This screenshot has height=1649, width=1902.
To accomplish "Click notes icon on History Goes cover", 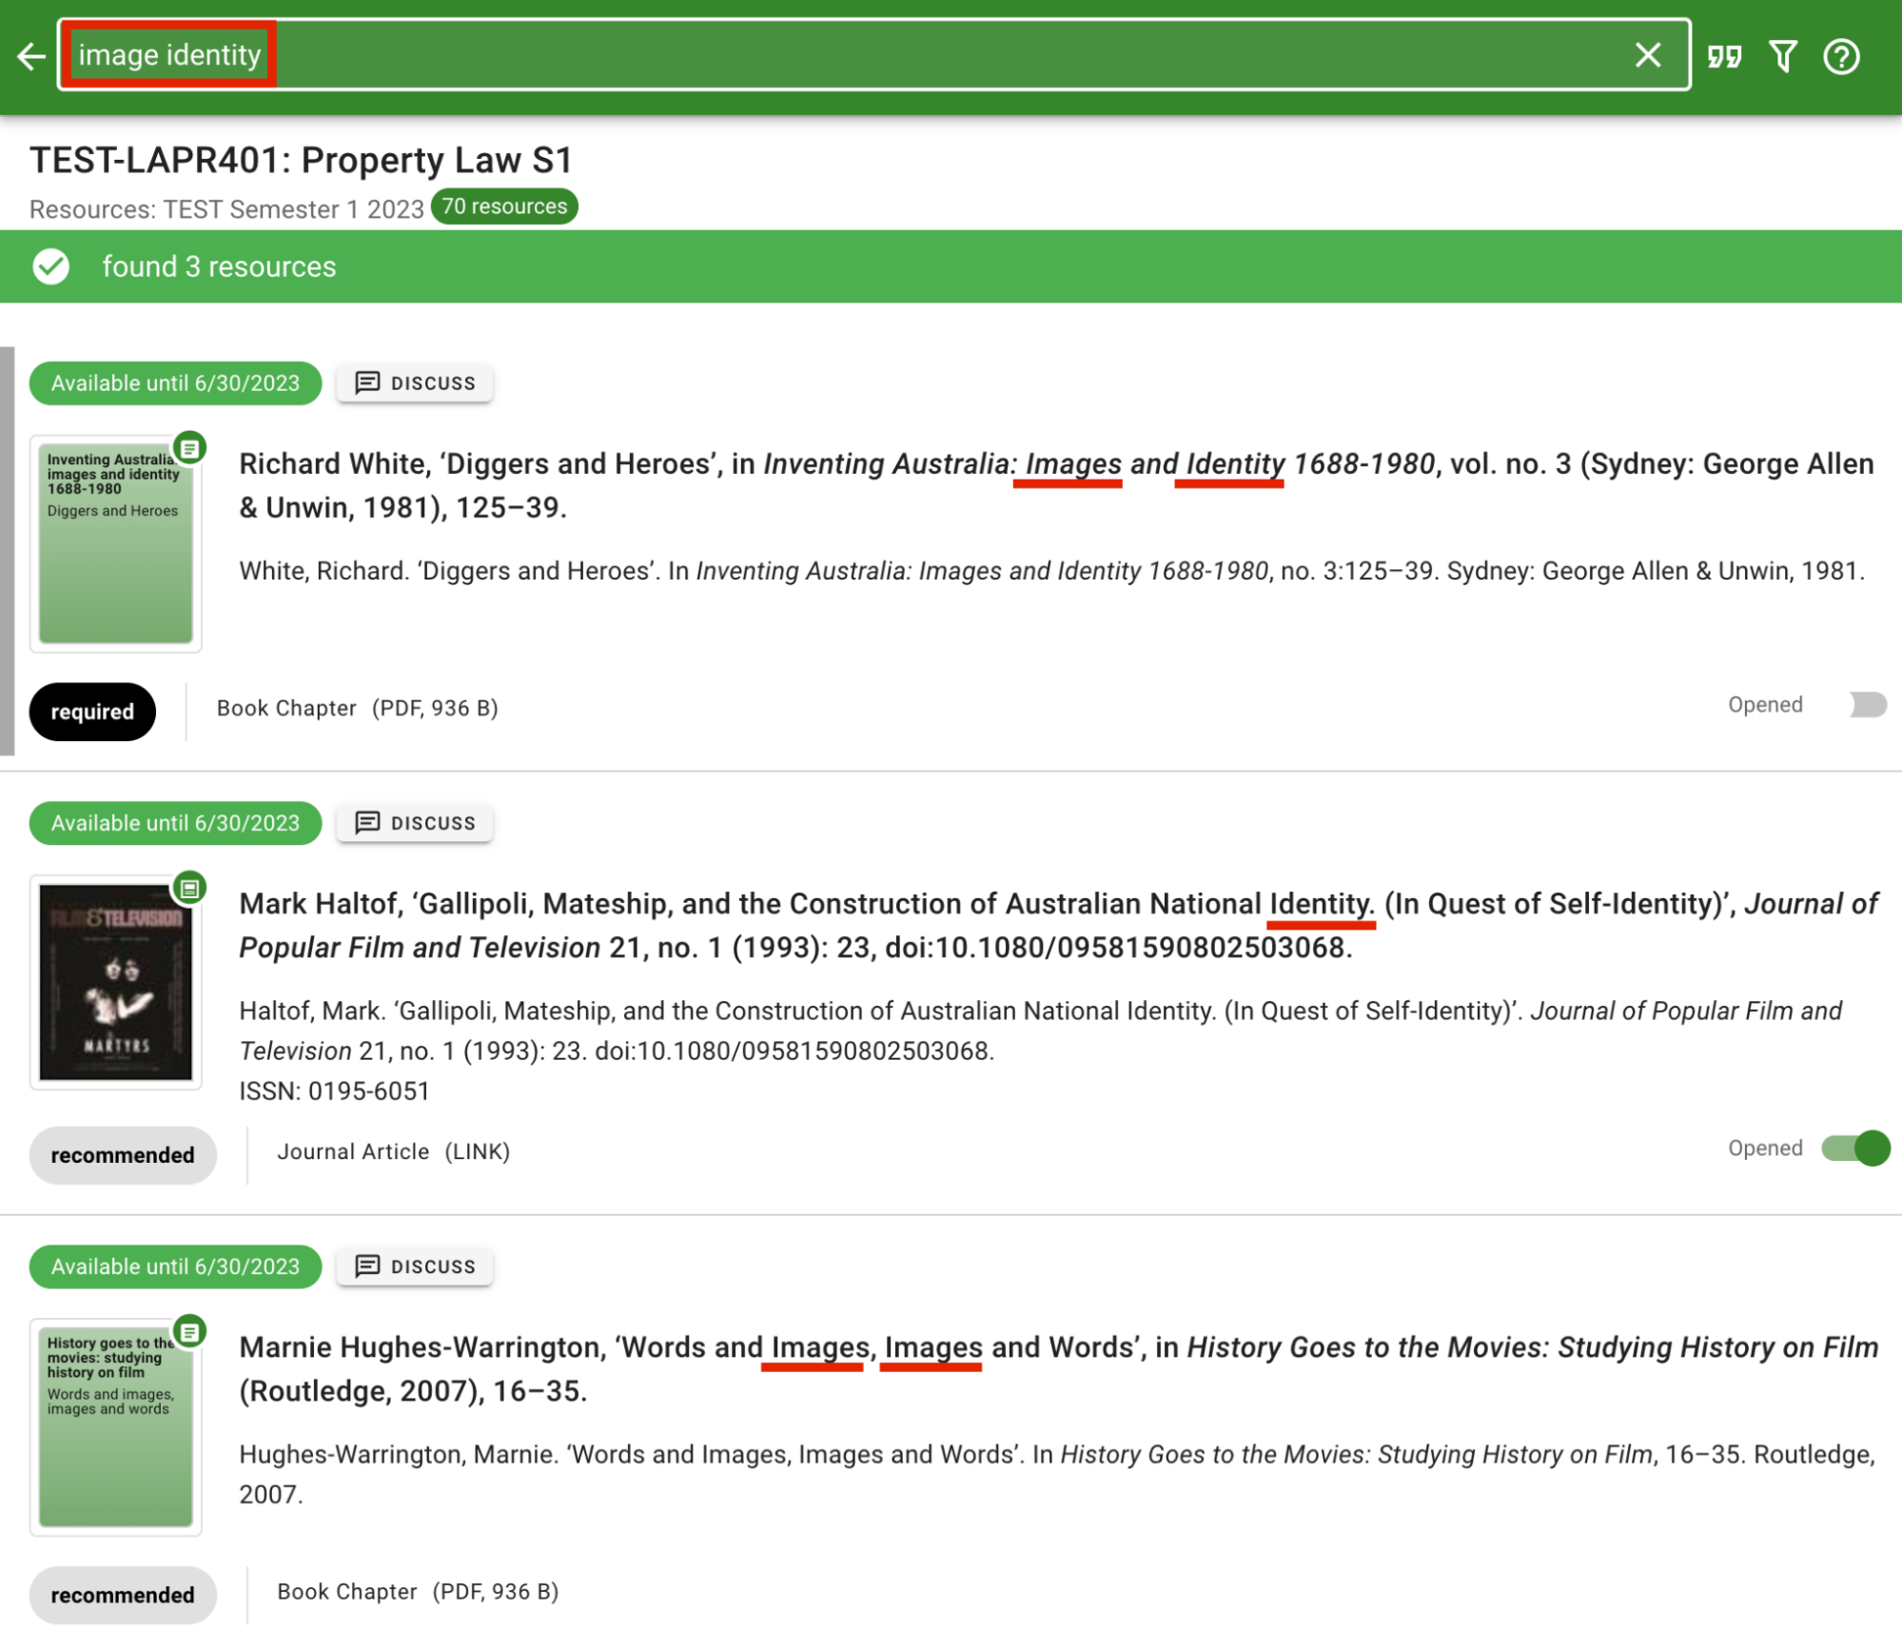I will 190,1331.
